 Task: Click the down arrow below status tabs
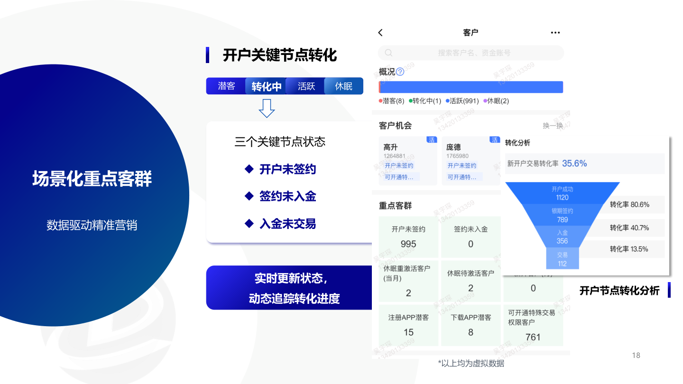tap(267, 108)
